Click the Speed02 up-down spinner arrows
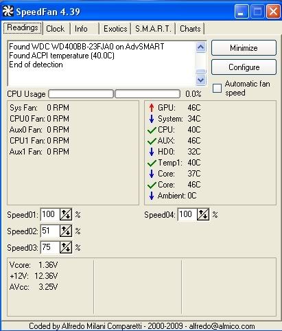 [x=66, y=231]
